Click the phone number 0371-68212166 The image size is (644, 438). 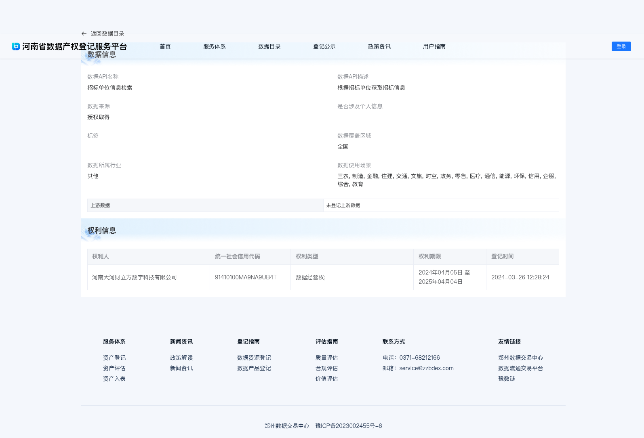[x=420, y=358]
